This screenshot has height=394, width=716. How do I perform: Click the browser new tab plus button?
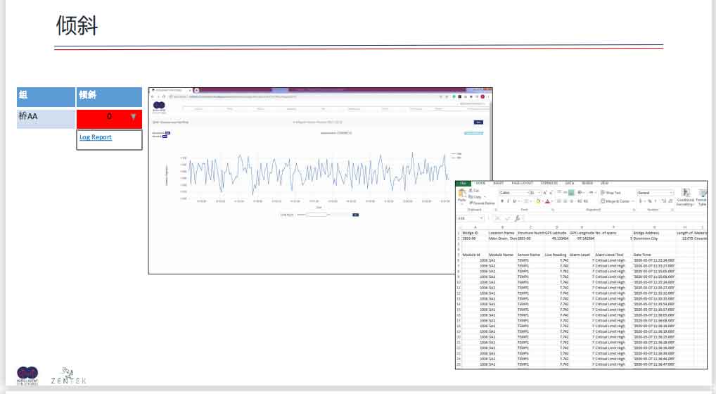point(196,90)
